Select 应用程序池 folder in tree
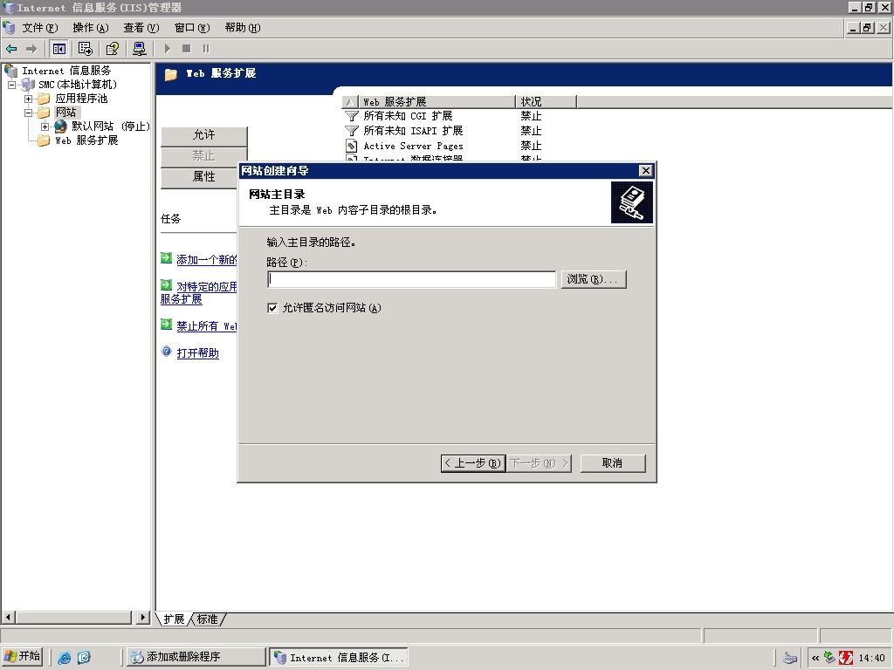 coord(81,98)
